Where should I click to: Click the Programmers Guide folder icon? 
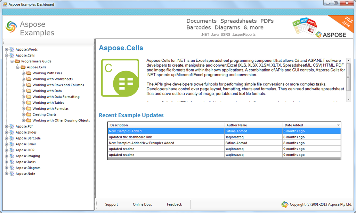pos(17,61)
